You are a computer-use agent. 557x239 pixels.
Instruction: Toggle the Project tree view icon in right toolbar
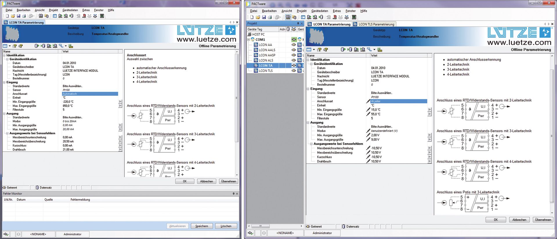288,17
